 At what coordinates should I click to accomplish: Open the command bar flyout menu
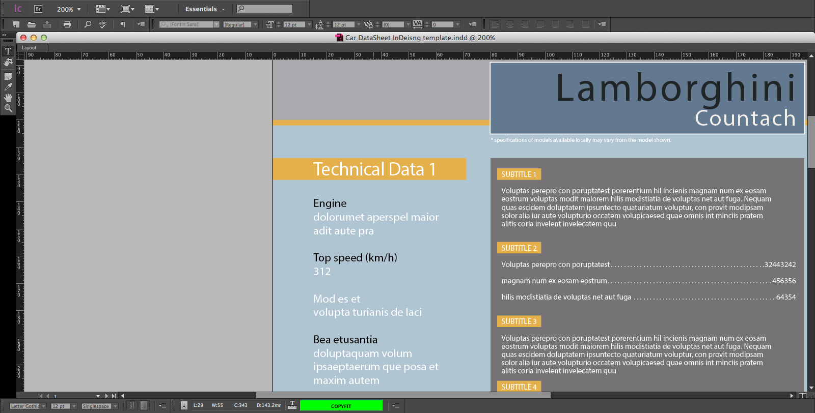[x=141, y=24]
